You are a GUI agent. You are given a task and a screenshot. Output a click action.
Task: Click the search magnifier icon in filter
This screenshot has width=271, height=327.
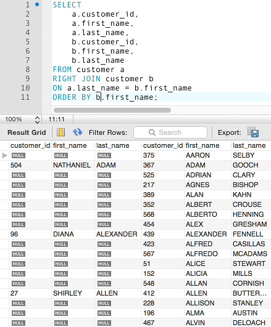pyautogui.click(x=152, y=132)
